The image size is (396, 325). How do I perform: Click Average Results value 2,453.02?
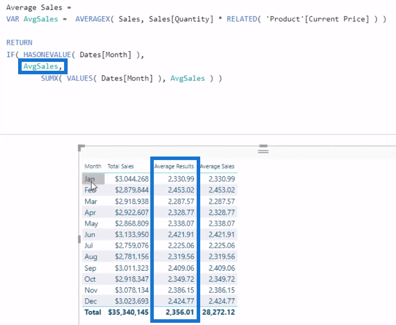(181, 190)
